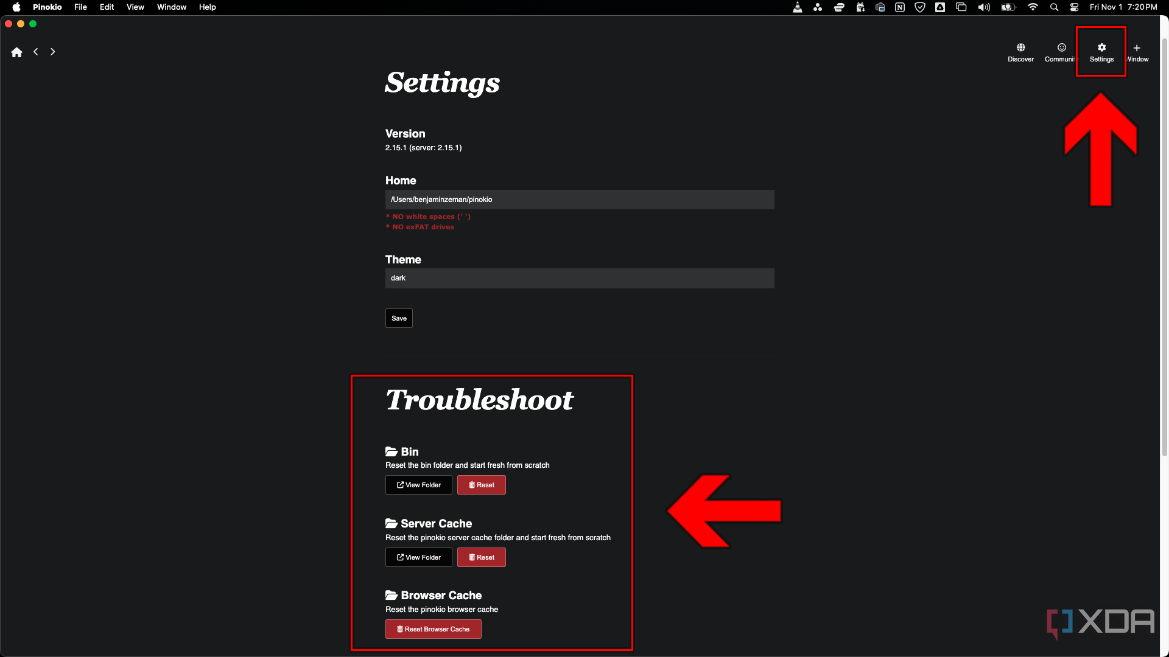Reset Browser Cache
Image resolution: width=1169 pixels, height=657 pixels.
[434, 629]
